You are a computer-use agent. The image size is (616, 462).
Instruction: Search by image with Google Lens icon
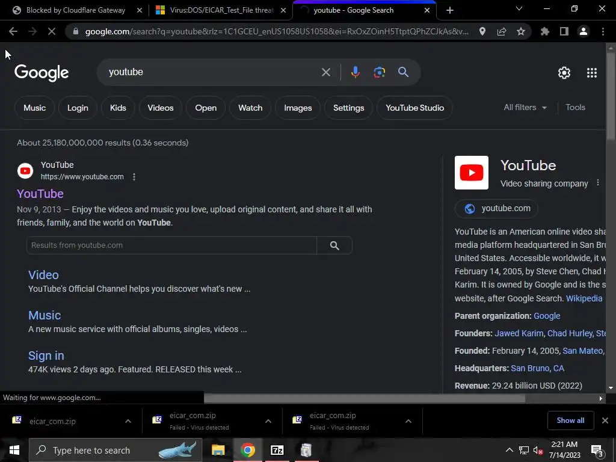[380, 72]
